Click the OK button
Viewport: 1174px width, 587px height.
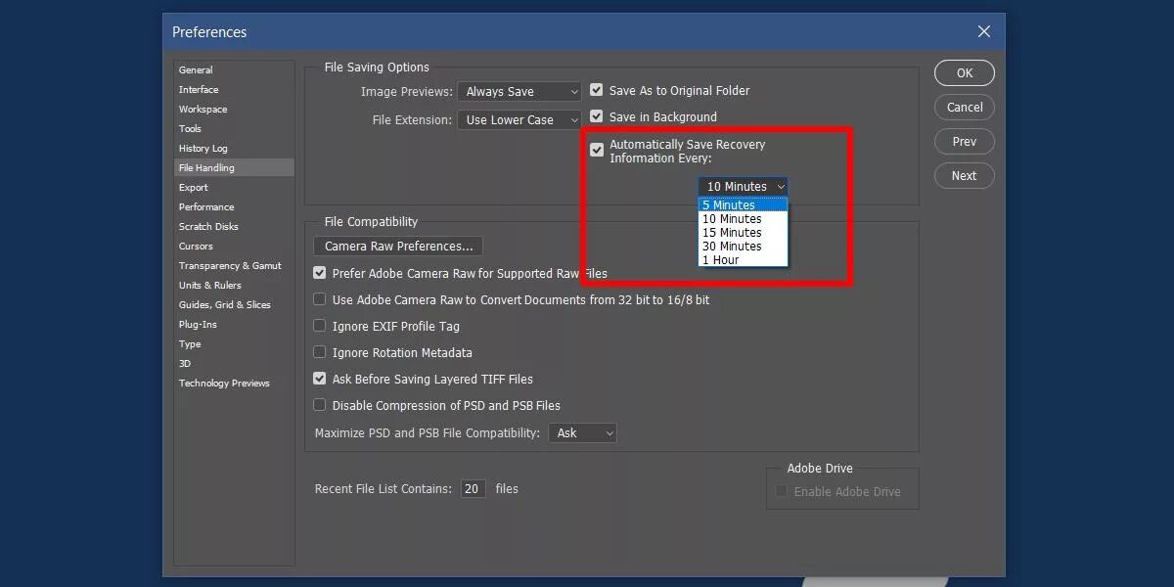point(965,73)
